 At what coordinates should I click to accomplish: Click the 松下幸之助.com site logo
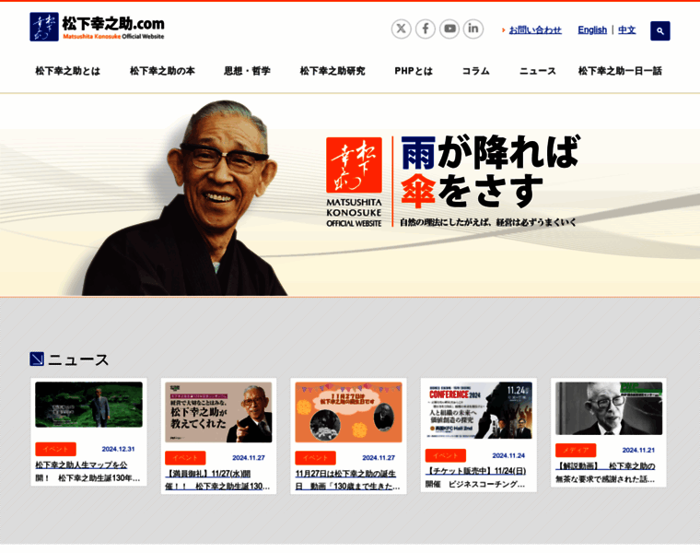[98, 27]
